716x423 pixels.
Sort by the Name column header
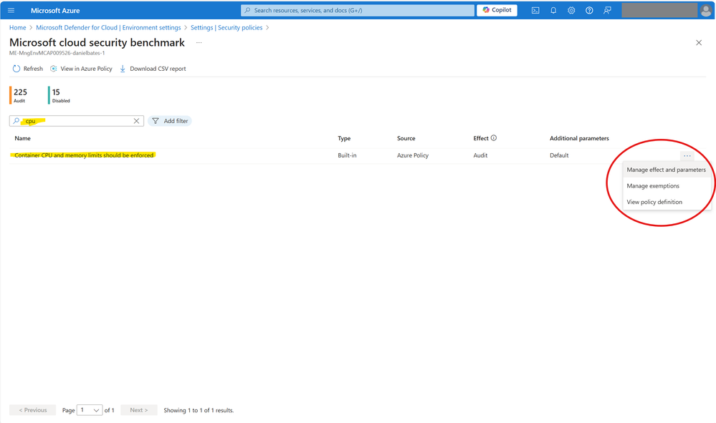[x=22, y=138]
